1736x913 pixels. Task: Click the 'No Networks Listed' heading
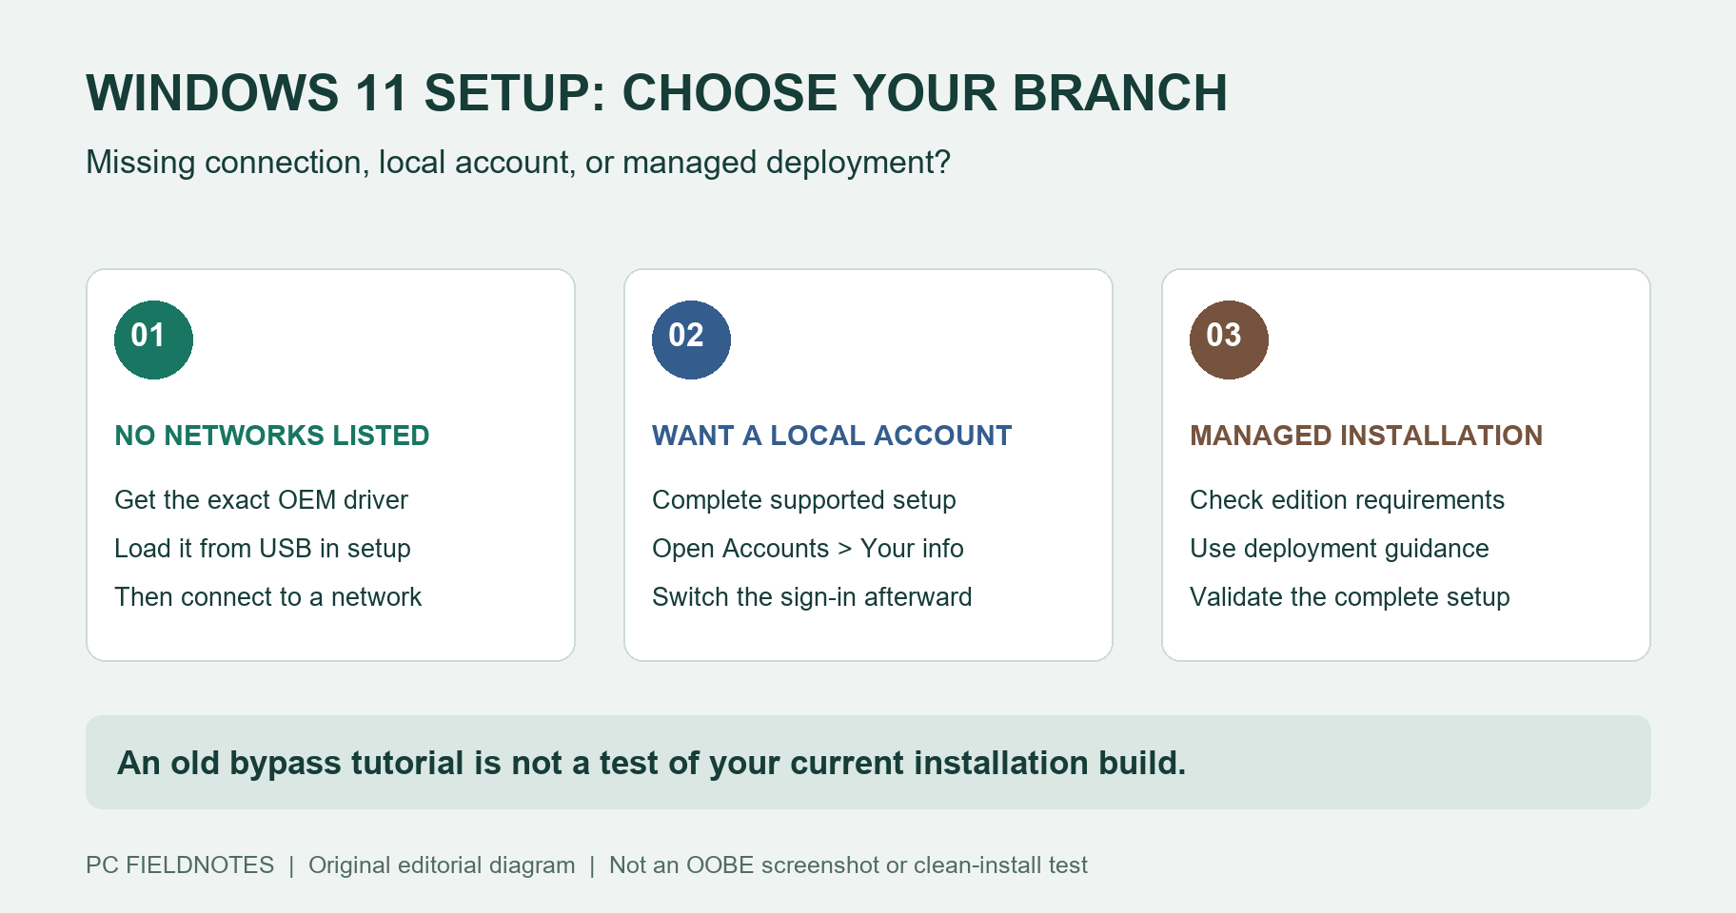(272, 436)
